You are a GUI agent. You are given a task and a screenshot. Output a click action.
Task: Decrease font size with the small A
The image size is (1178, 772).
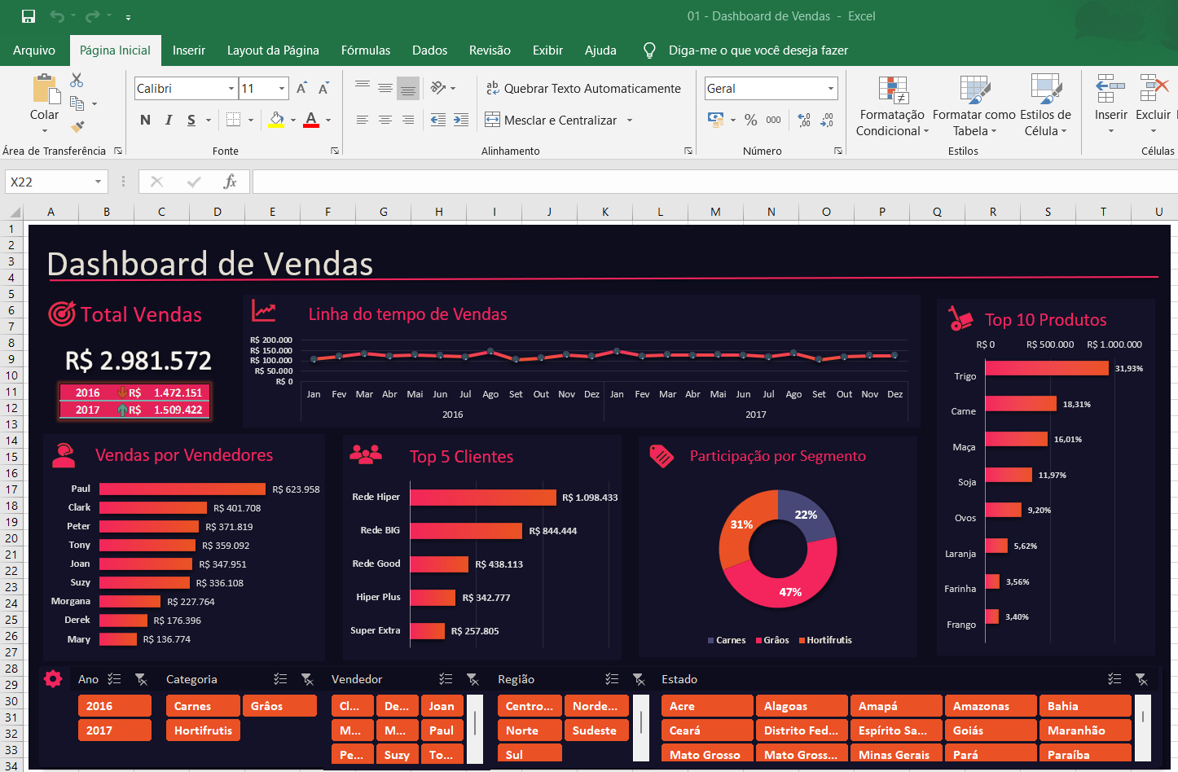click(323, 88)
